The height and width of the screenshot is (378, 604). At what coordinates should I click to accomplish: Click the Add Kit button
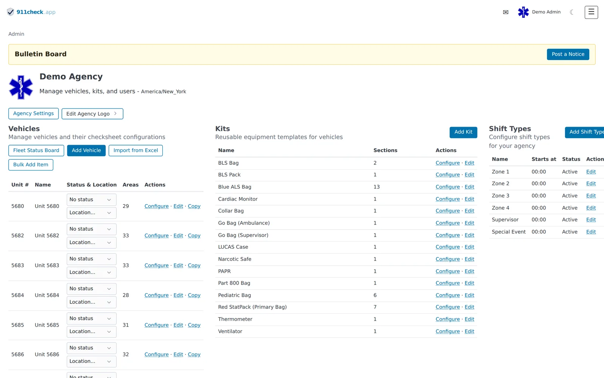[463, 132]
